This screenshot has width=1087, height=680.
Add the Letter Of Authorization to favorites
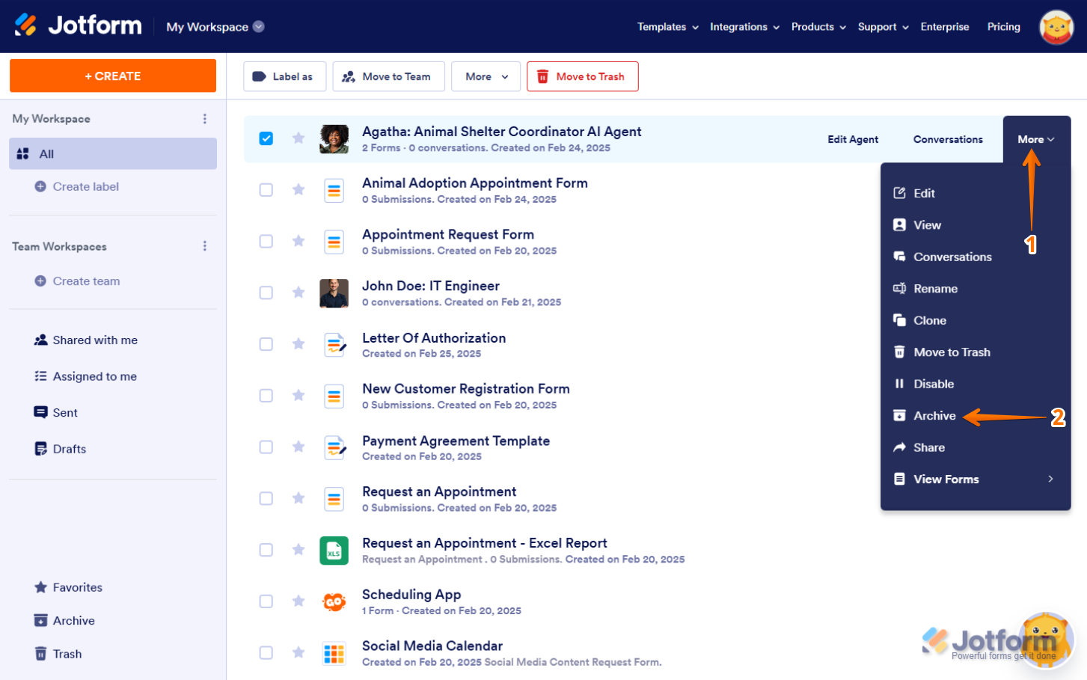(298, 344)
